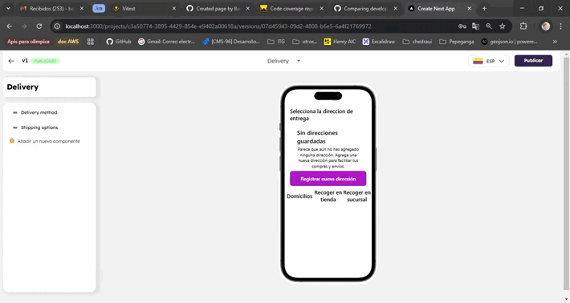Open the chedraui bookmarks folder
The image size is (570, 303).
tap(417, 42)
